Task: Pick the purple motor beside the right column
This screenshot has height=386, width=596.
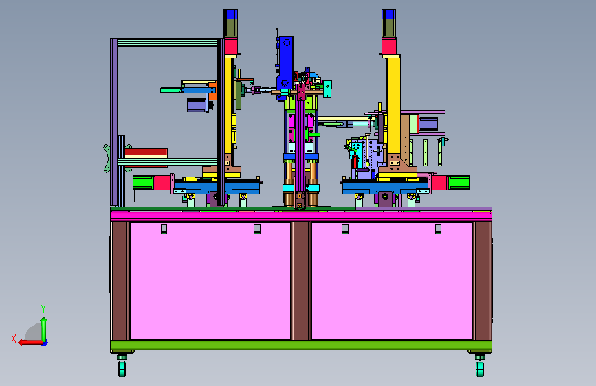Action: tap(428, 124)
